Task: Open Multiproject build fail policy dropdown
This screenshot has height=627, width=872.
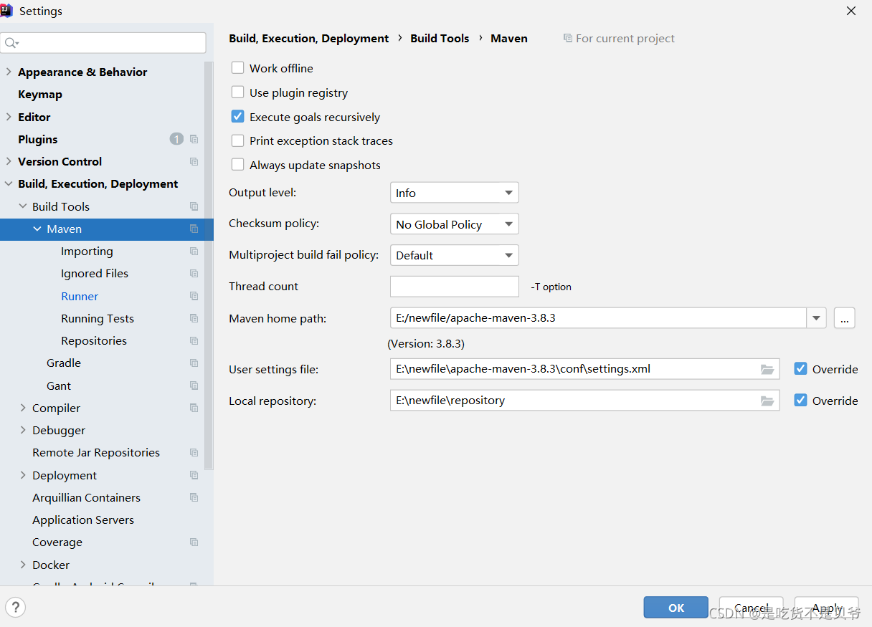Action: (454, 255)
